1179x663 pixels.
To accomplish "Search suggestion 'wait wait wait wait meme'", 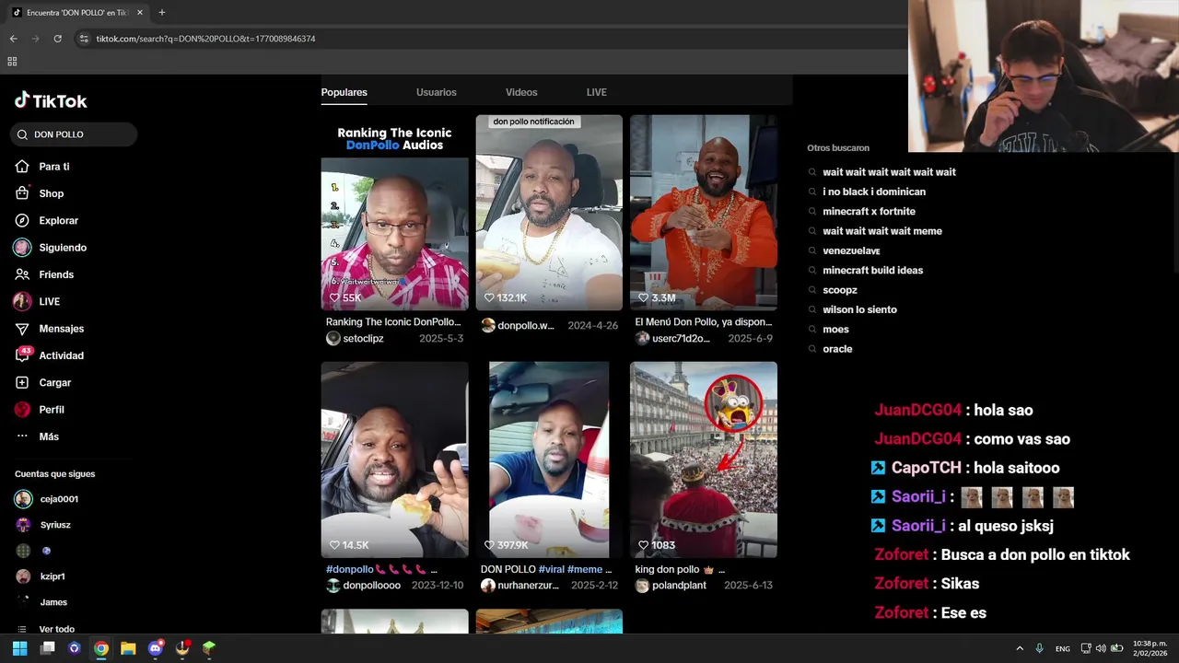I will point(882,231).
